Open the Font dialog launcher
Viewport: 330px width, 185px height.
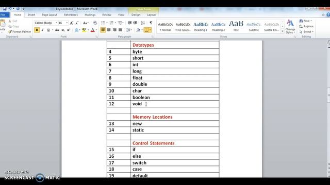[x=96, y=36]
